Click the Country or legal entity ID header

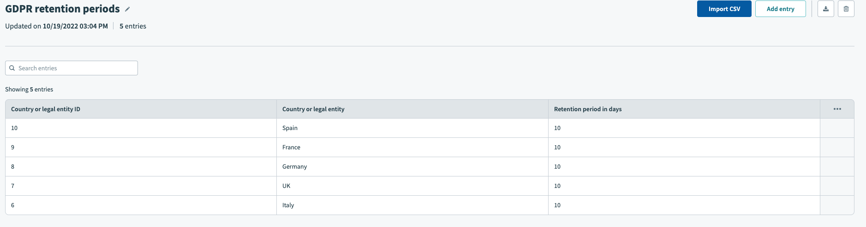46,109
